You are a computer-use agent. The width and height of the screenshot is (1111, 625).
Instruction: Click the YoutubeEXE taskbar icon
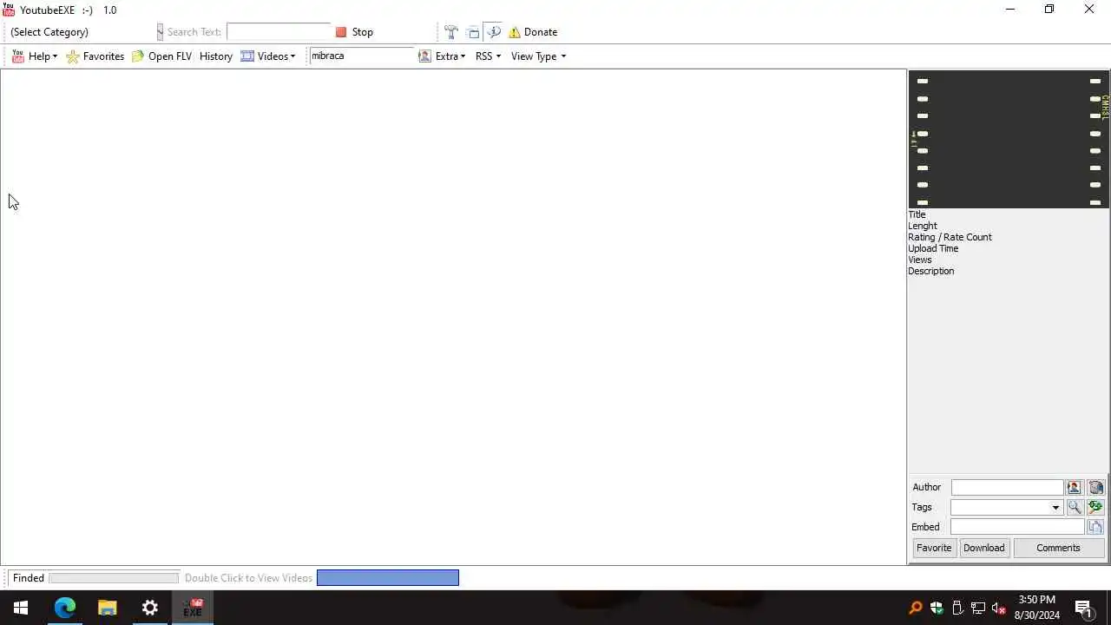193,608
